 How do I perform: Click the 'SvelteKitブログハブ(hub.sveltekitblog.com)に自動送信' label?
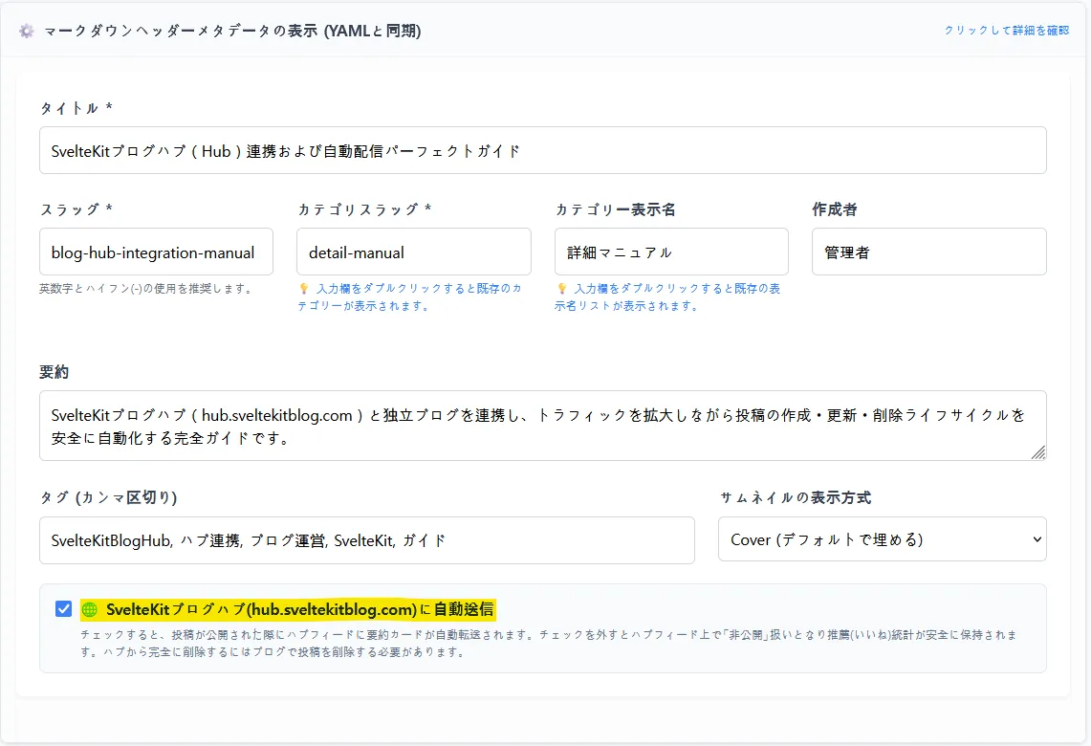300,609
